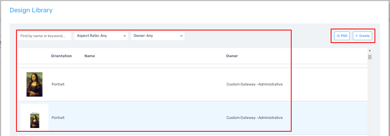Click the Orientation column header
Image resolution: width=390 pixels, height=136 pixels.
coord(61,56)
